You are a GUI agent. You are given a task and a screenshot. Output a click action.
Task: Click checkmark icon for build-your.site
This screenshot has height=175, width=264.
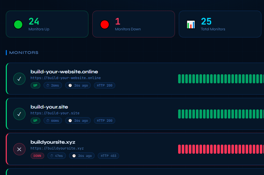point(19,114)
